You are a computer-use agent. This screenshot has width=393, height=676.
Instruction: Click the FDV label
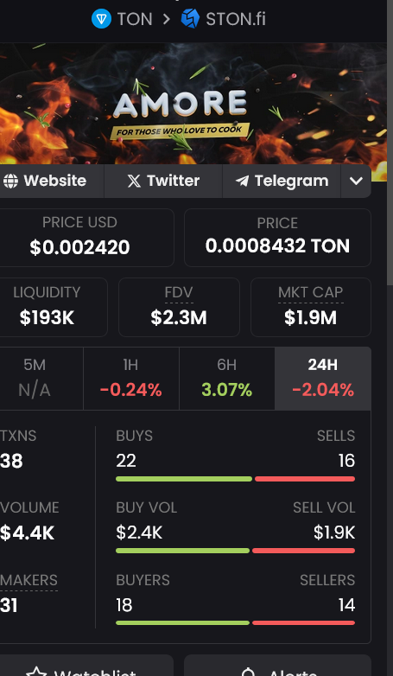pos(179,292)
